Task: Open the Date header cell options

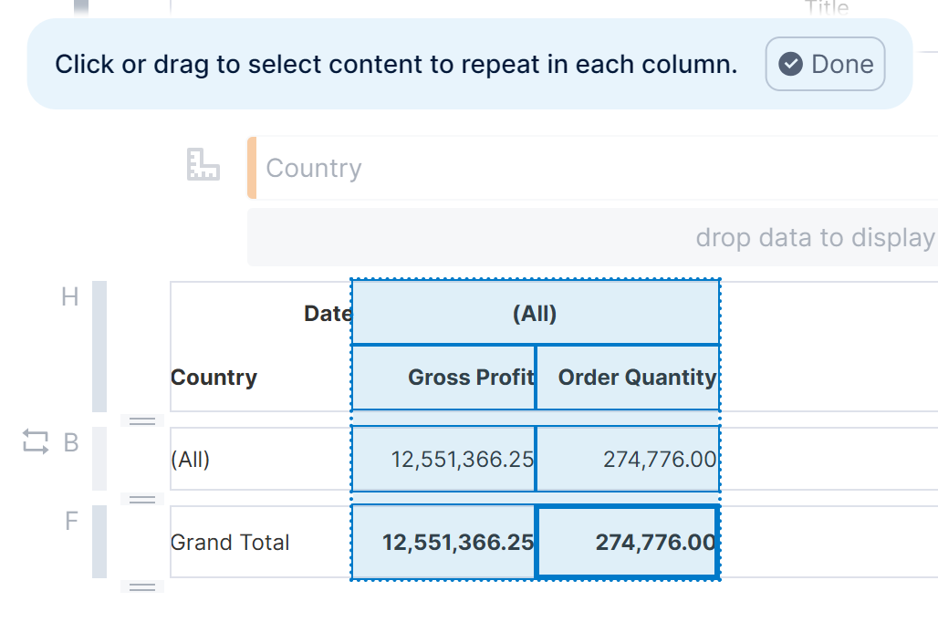Action: 328,312
